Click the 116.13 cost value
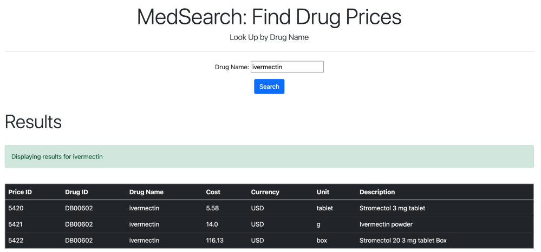Image resolution: width=541 pixels, height=252 pixels. point(214,241)
